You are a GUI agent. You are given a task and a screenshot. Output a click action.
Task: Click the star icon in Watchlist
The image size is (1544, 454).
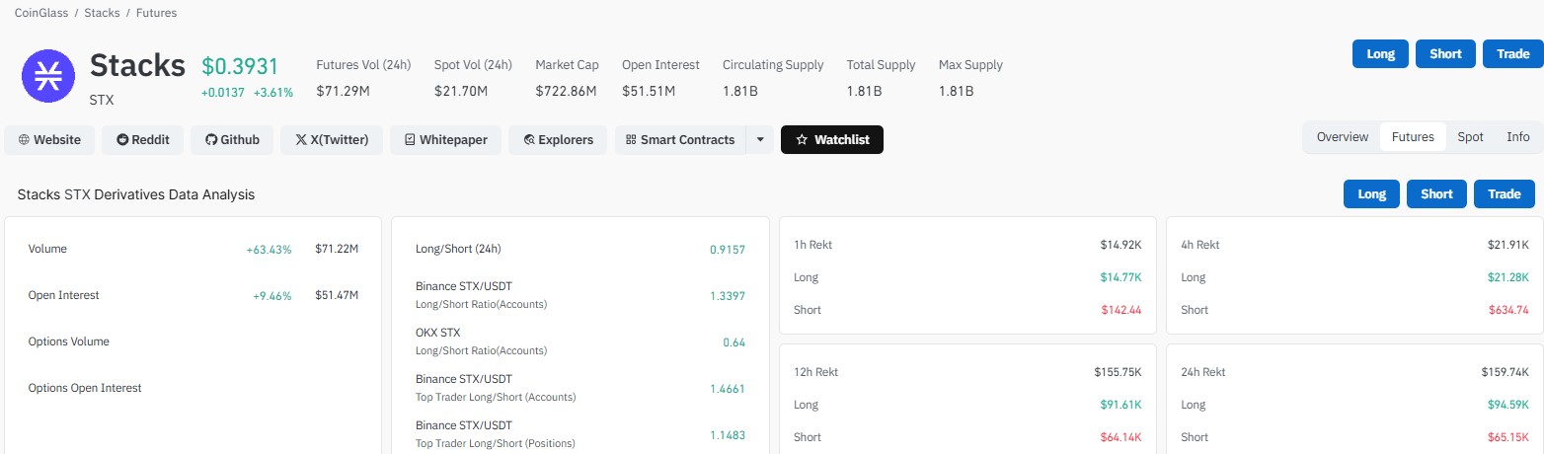click(802, 140)
